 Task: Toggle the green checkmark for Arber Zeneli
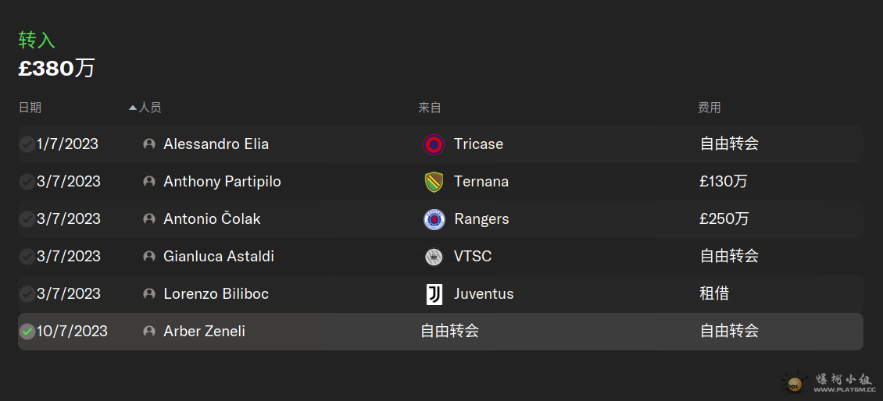(27, 332)
